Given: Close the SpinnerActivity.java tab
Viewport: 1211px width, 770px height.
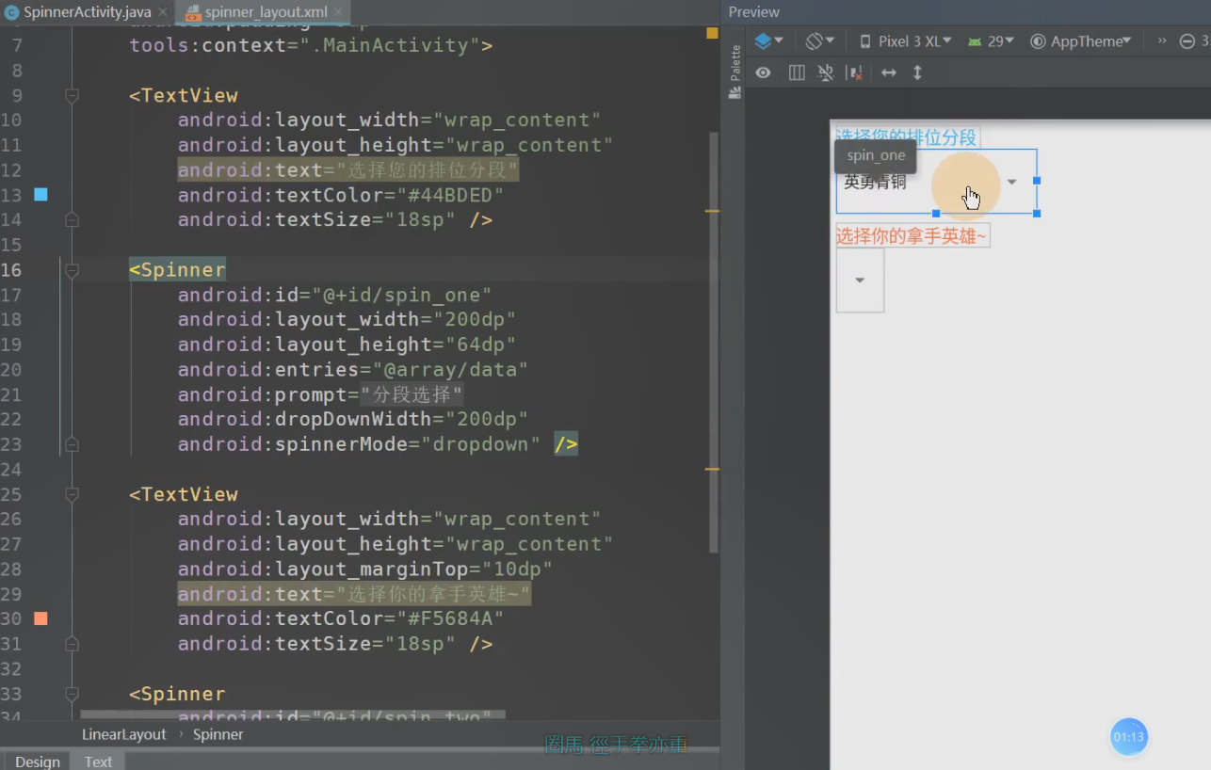Looking at the screenshot, I should coord(163,13).
